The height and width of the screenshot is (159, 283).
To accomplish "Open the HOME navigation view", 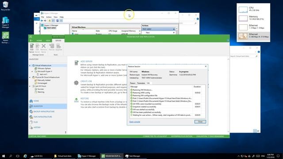I will [x=48, y=101].
